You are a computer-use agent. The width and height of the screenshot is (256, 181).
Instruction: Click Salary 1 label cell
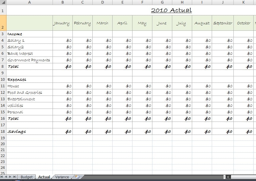29,41
